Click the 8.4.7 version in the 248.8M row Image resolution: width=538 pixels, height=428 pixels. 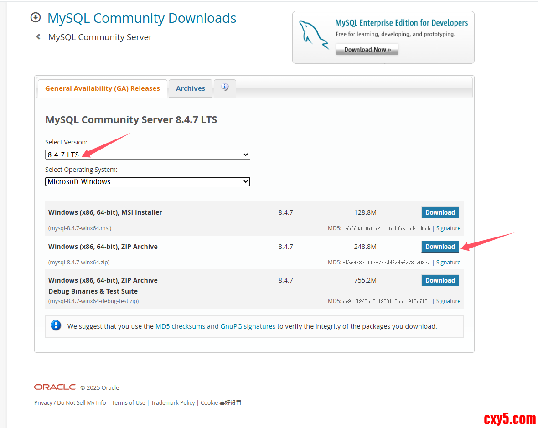point(285,247)
